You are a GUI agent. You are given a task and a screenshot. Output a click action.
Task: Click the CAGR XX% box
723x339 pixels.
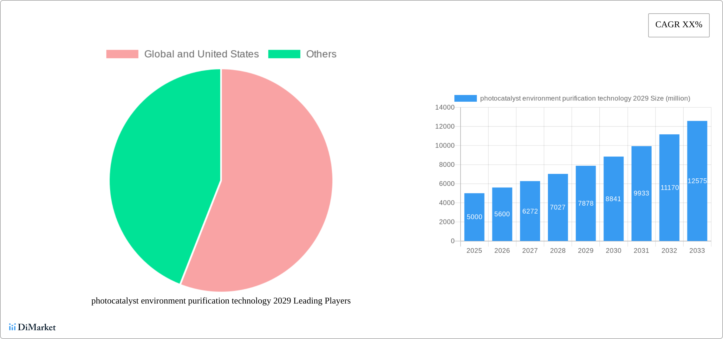click(679, 25)
